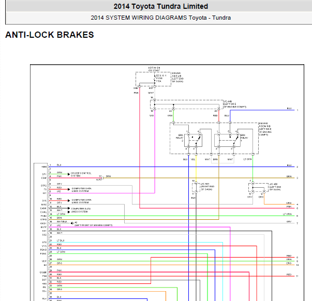Click the BLU 1 reference at the right edge

point(292,109)
